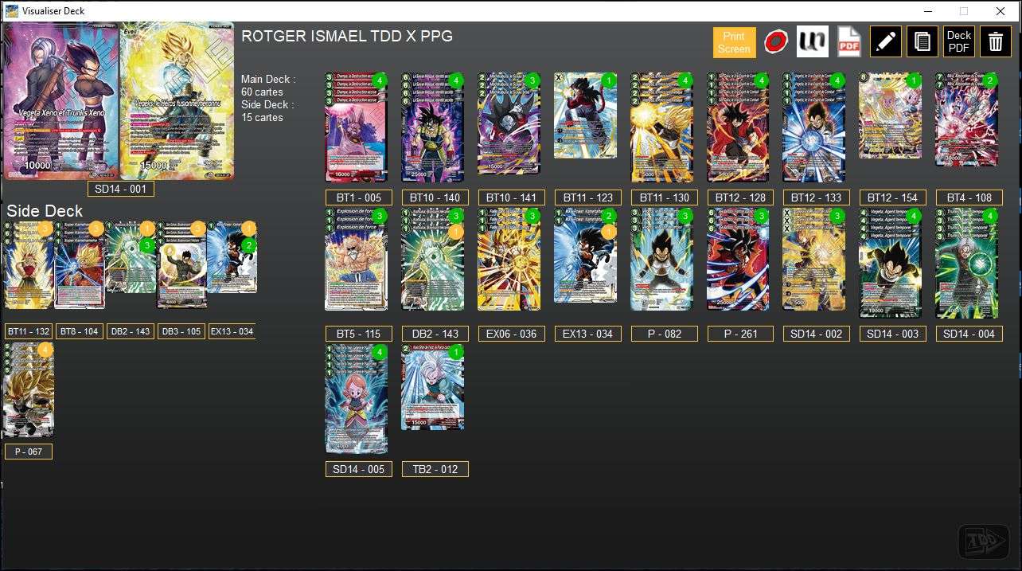Open the pencil edit deck icon
The width and height of the screenshot is (1022, 571).
tap(886, 41)
